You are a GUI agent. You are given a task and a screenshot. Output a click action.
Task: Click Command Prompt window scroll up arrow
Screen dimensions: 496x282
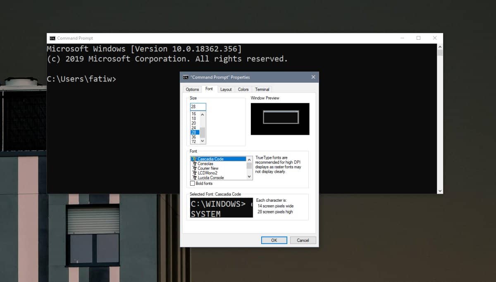[440, 47]
